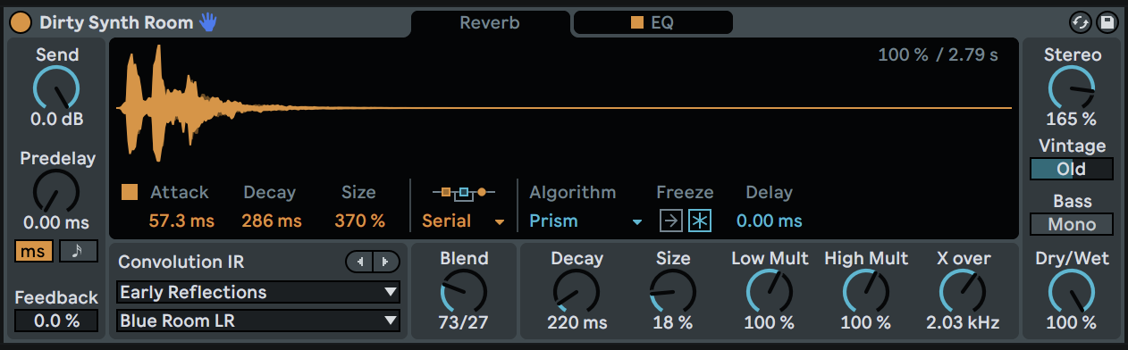Adjust the algorithm Size knob
The width and height of the screenshot is (1128, 350).
tap(672, 292)
